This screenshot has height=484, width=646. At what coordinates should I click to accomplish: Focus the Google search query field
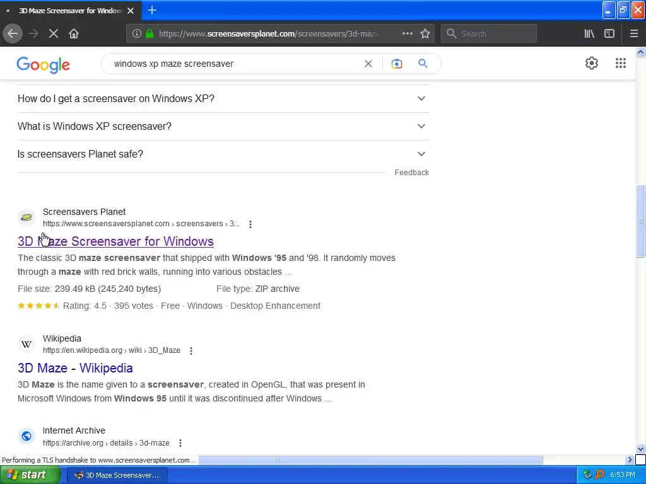pyautogui.click(x=236, y=64)
